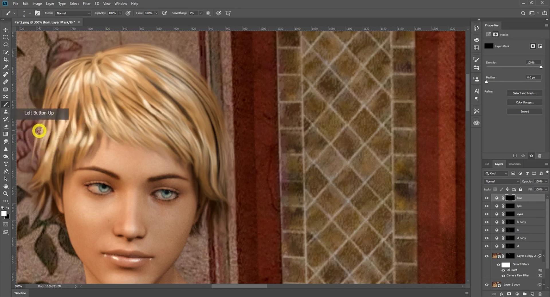Pick the Eyedropper tool

[5, 67]
